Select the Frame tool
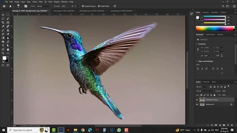 pyautogui.click(x=8, y=23)
